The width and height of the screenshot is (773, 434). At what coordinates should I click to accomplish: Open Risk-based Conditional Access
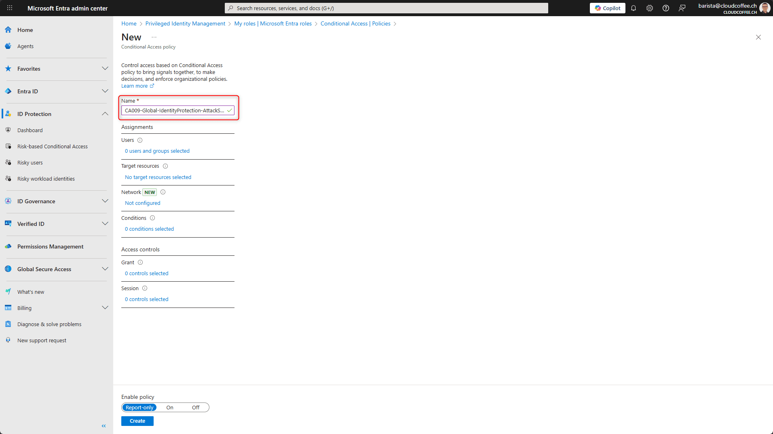point(52,146)
